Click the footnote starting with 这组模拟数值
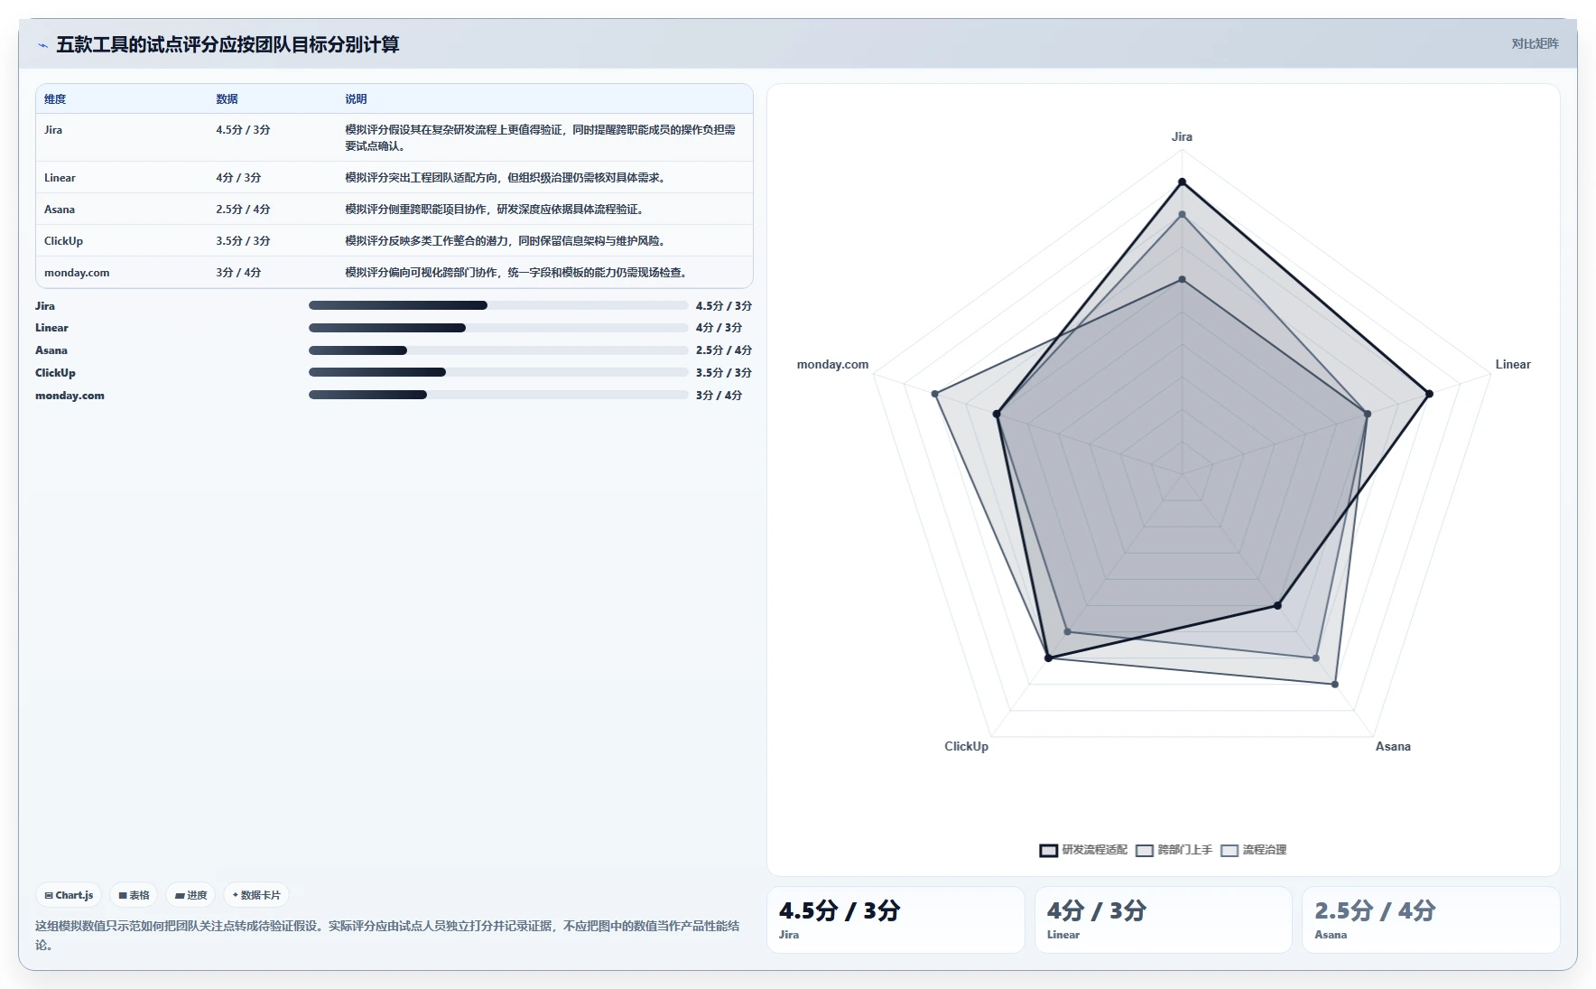Image resolution: width=1596 pixels, height=989 pixels. [x=387, y=936]
